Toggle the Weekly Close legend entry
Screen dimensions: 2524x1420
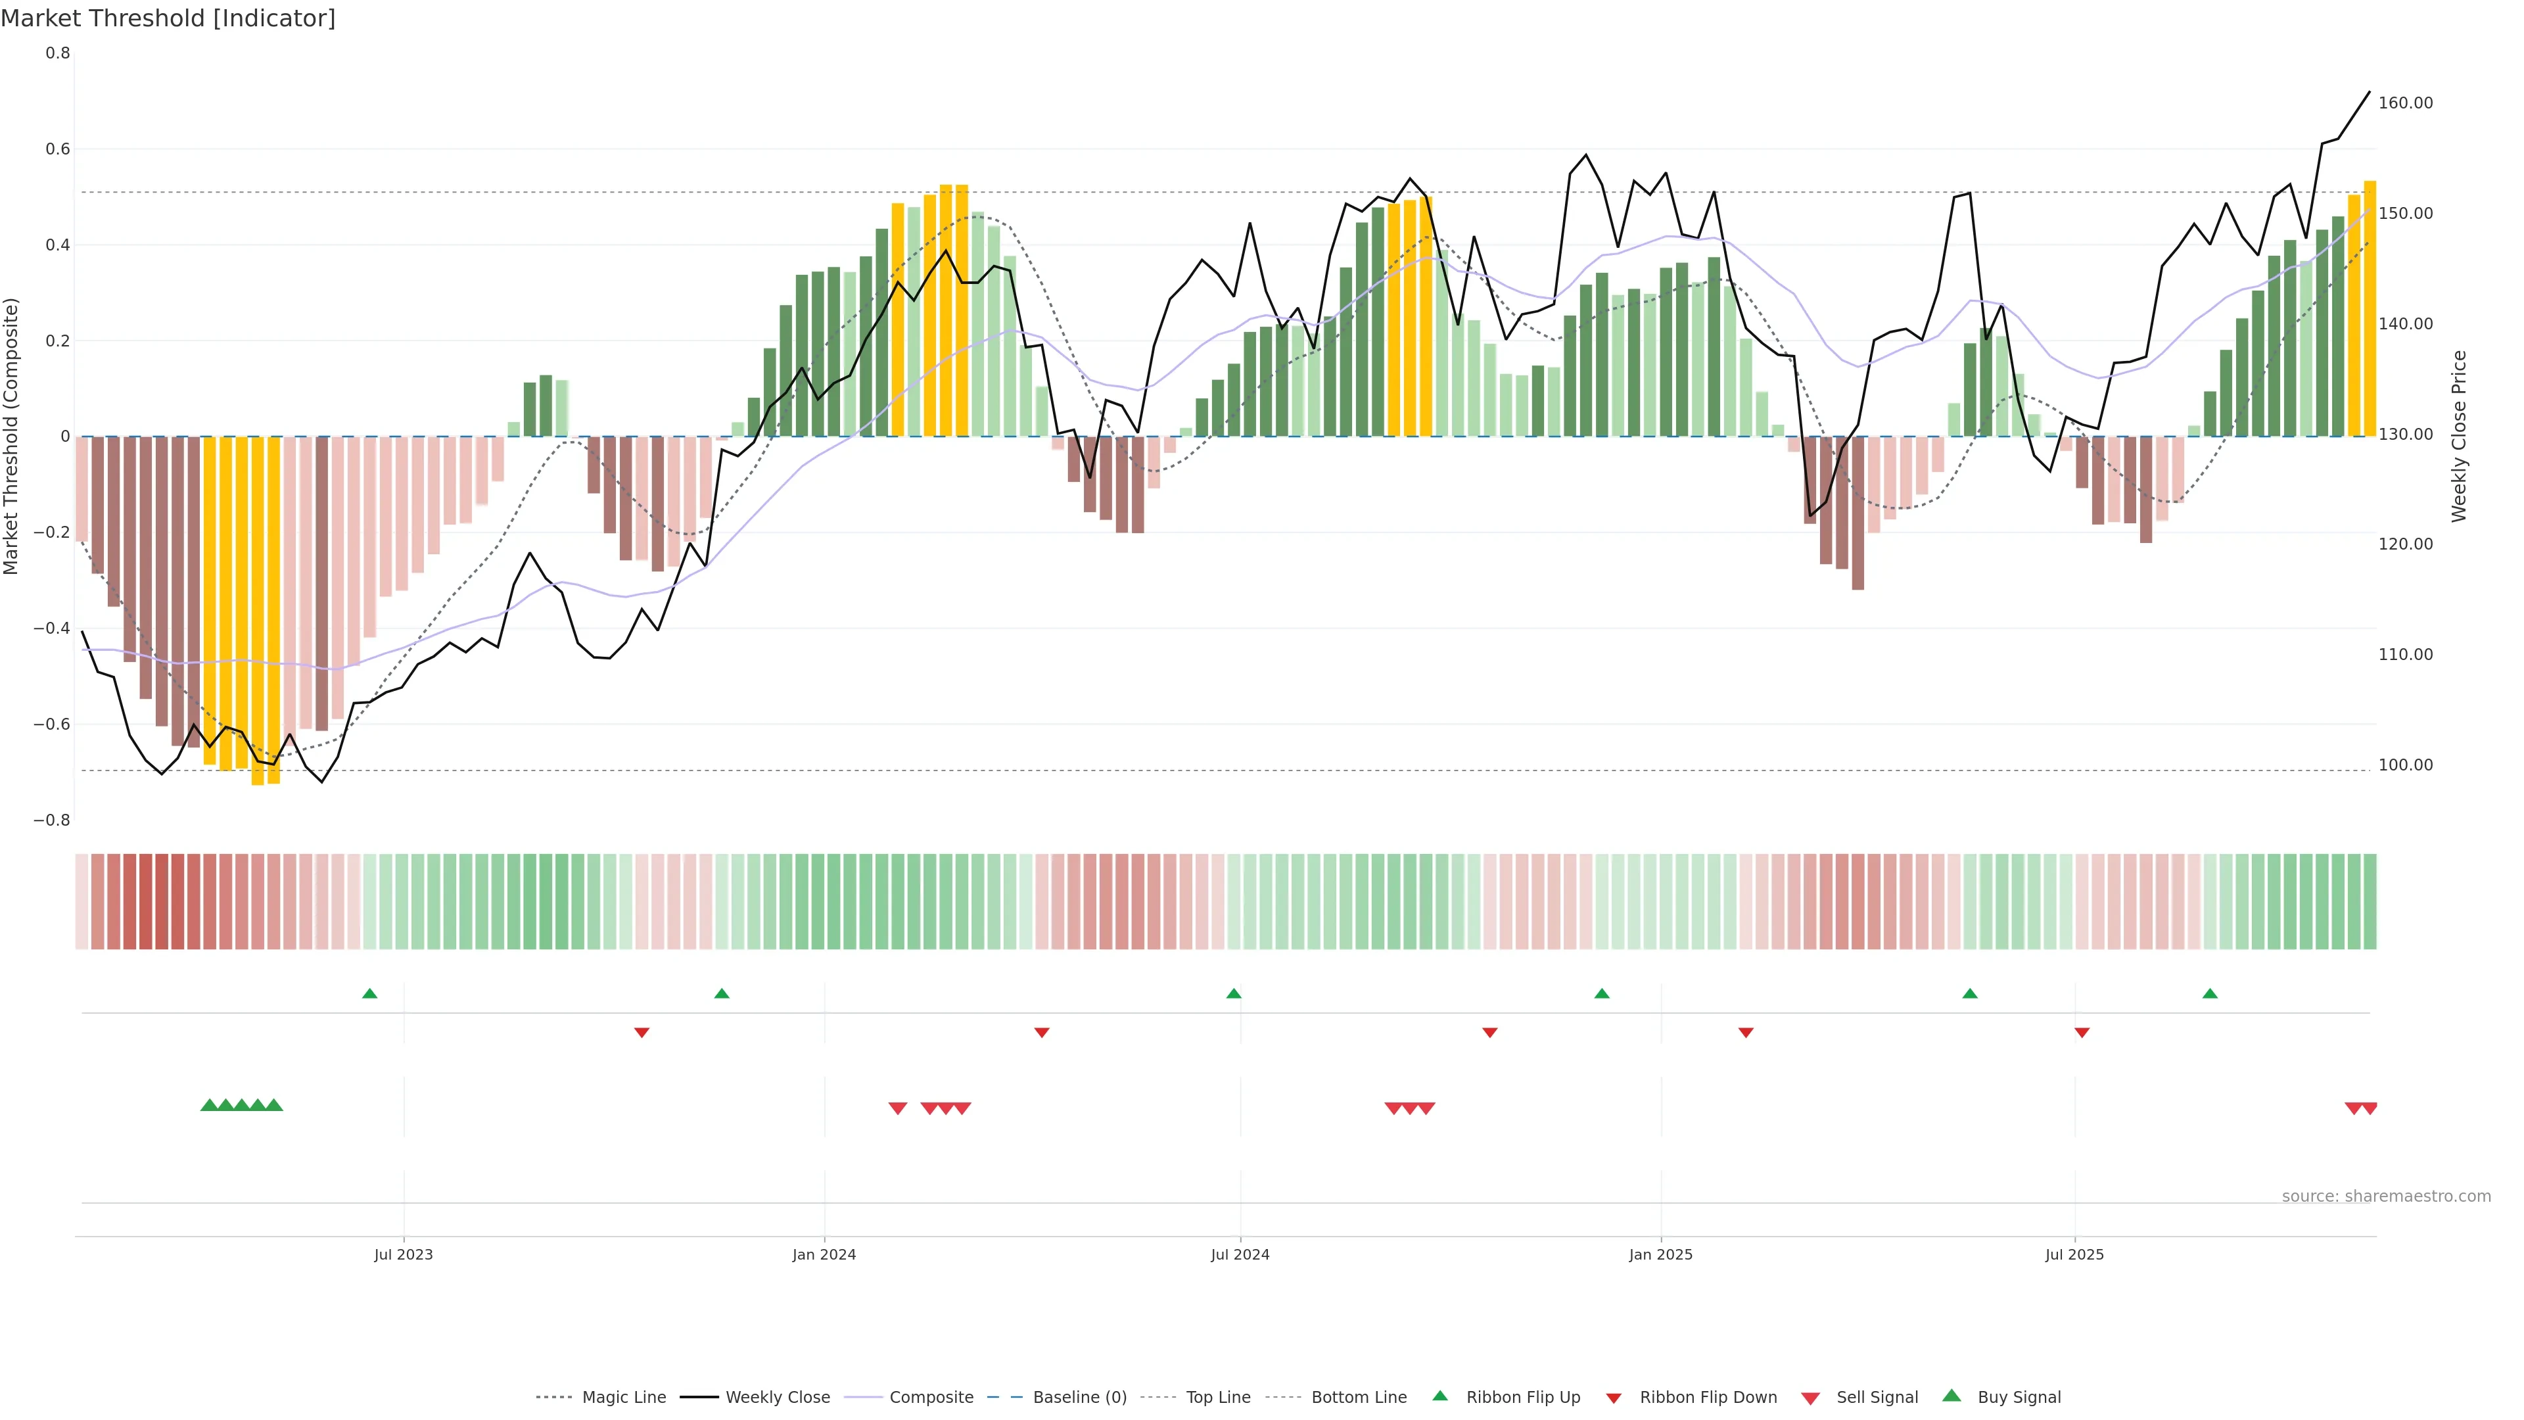click(777, 1398)
